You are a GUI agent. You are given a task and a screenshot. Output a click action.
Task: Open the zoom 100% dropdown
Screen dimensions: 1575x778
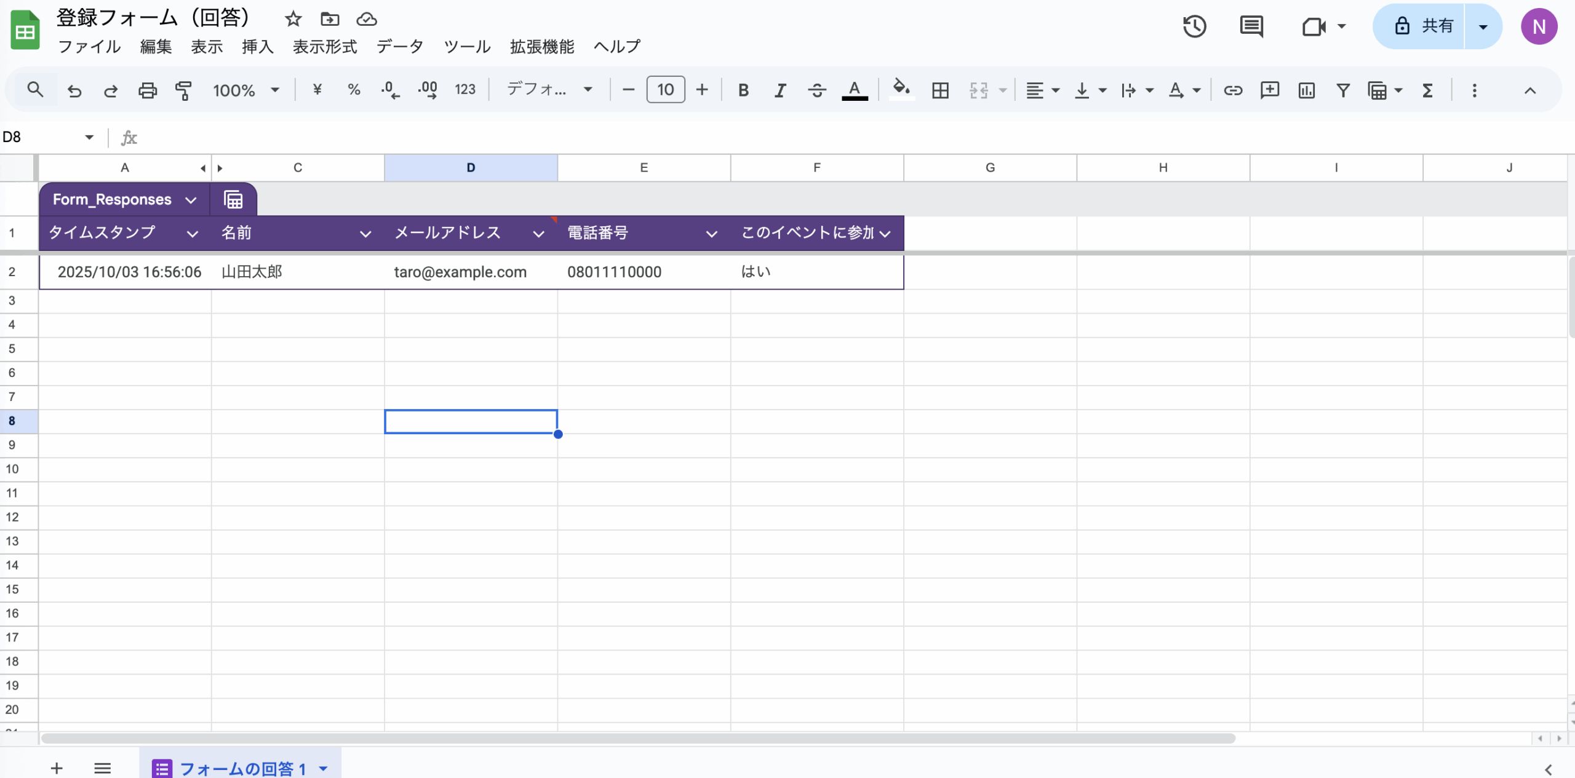(245, 90)
